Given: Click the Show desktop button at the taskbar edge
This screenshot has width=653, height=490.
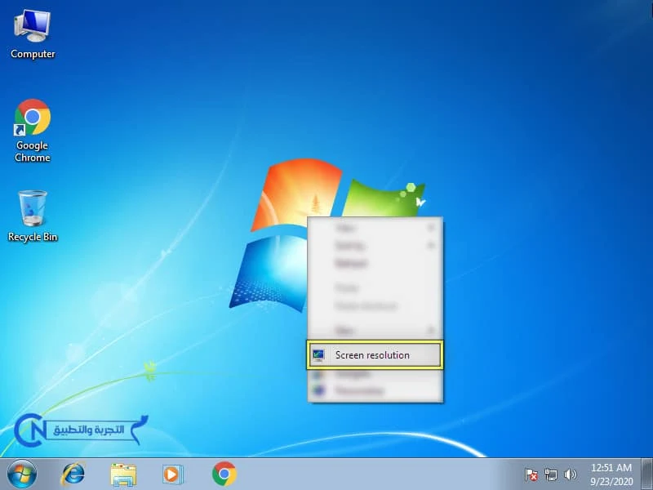Looking at the screenshot, I should coord(646,474).
